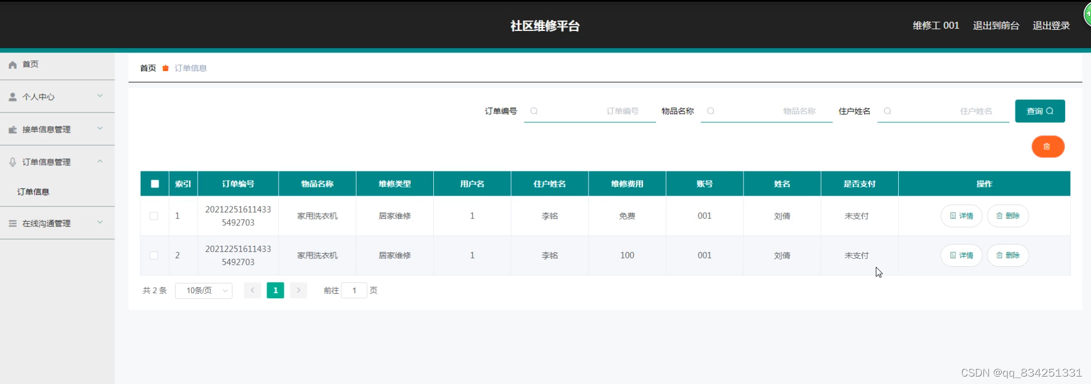Screen dimensions: 1091x384
Task: Click the 100 fee cell in row 2
Action: (x=627, y=255)
